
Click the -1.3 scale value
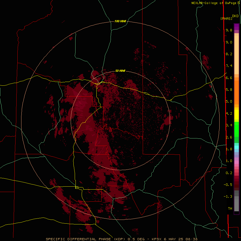tap(228, 197)
